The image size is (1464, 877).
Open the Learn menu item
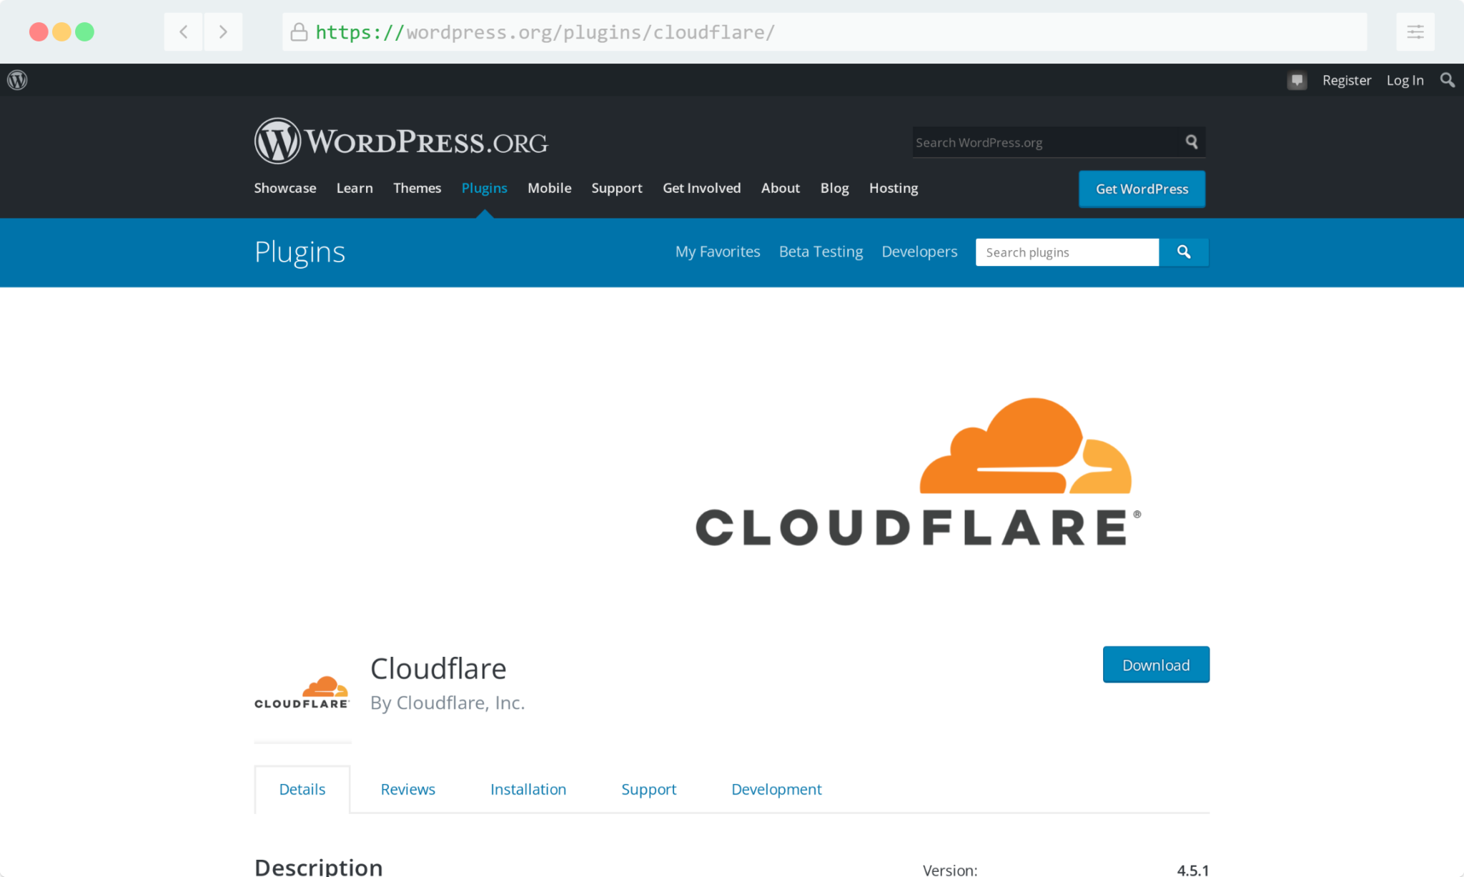click(x=355, y=188)
